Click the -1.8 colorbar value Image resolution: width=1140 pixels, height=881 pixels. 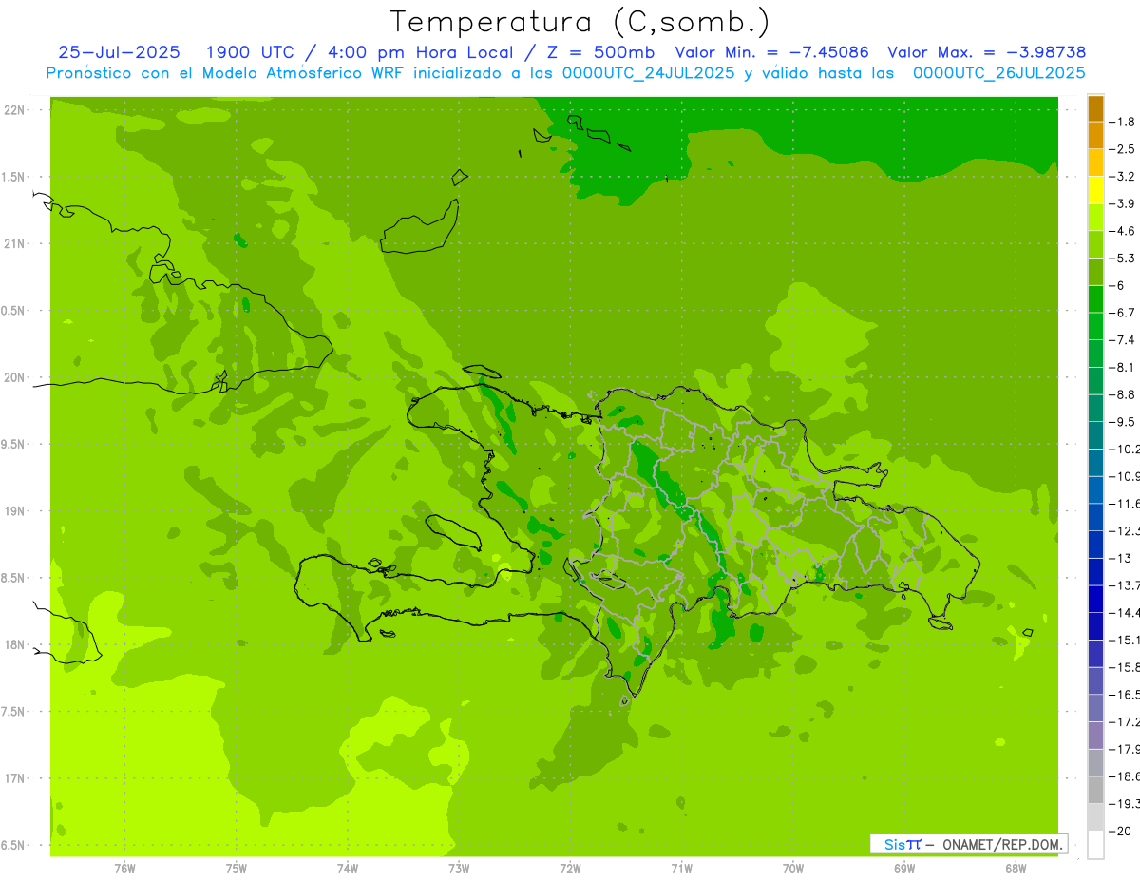[x=1122, y=122]
